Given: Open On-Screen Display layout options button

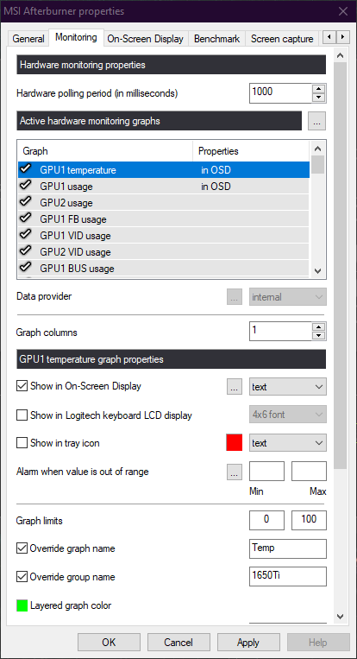Looking at the screenshot, I should 235,387.
